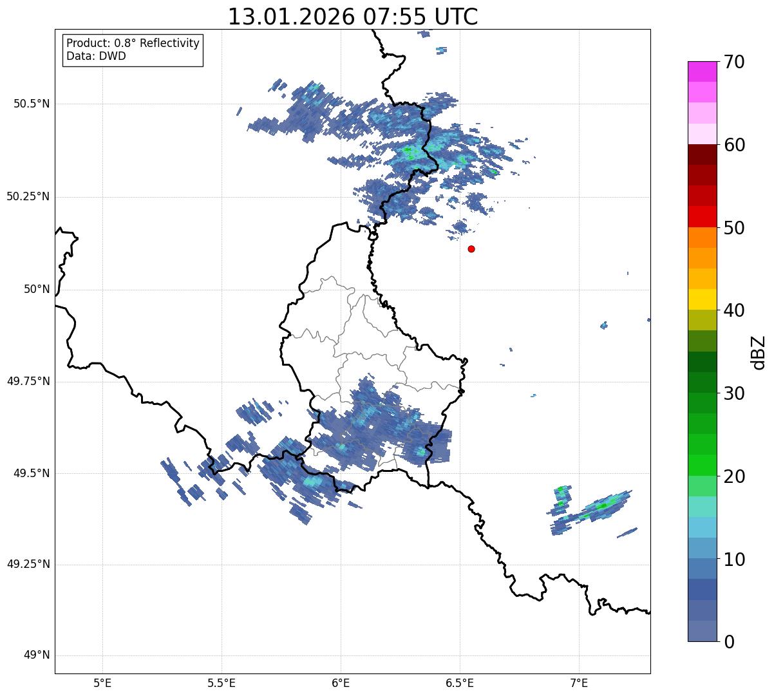Viewport: 774px width, 696px height.
Task: Click the 6.5°E longitude label
Action: [x=460, y=682]
